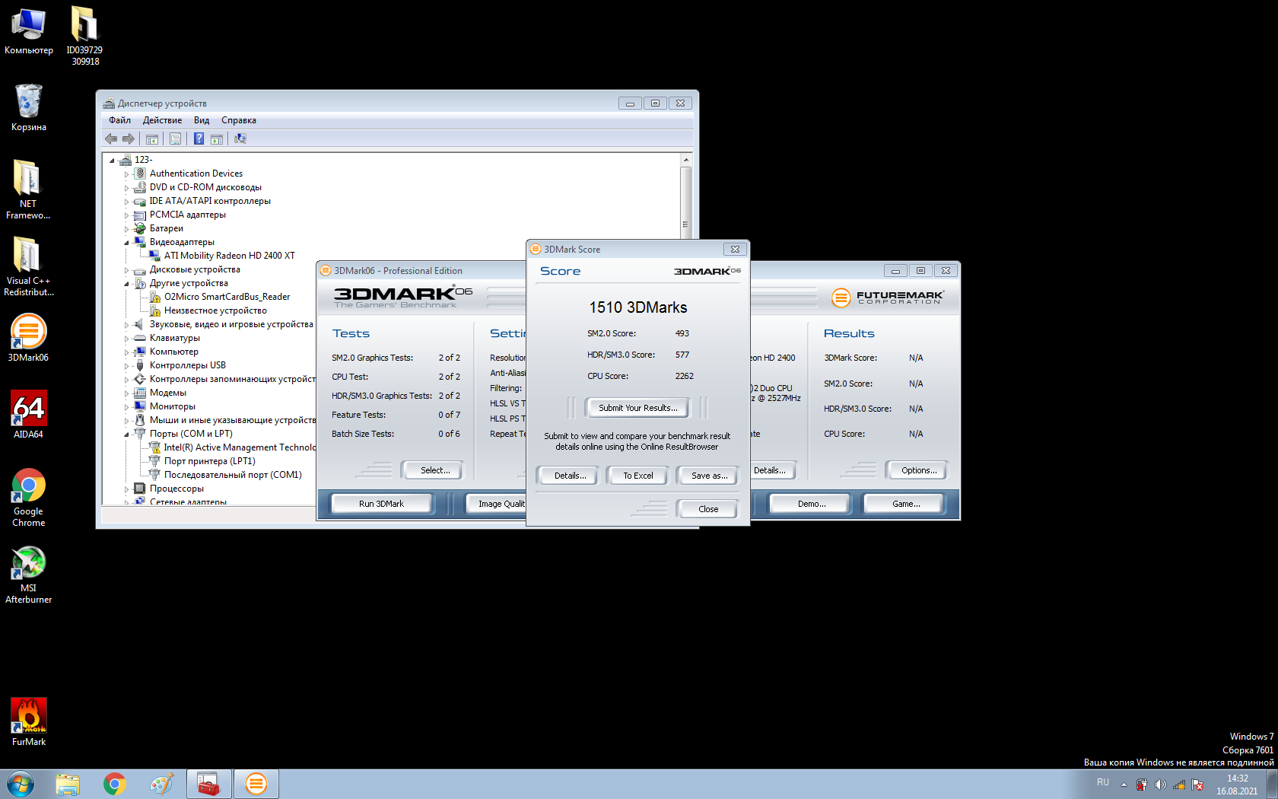Expand the Батареи node

tap(127, 229)
